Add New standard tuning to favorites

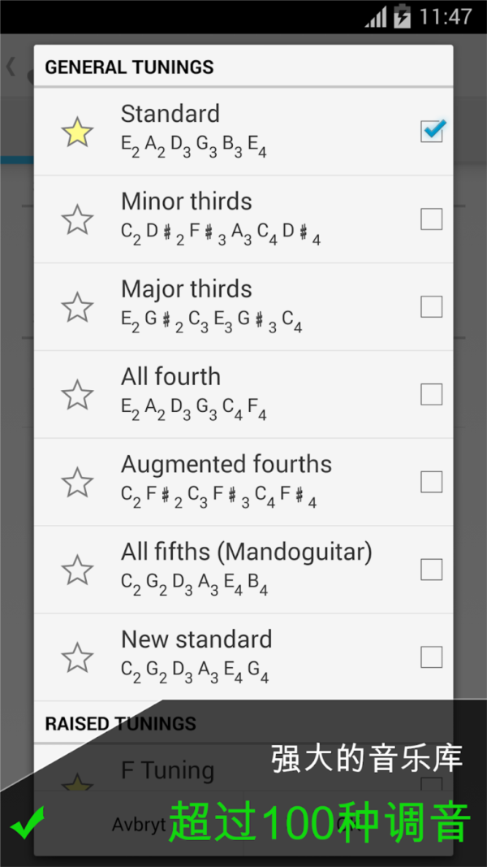click(77, 657)
